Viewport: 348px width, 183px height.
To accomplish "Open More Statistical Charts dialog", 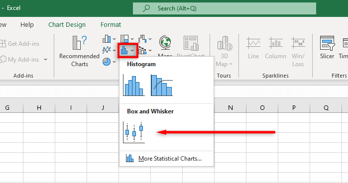I will (166, 159).
